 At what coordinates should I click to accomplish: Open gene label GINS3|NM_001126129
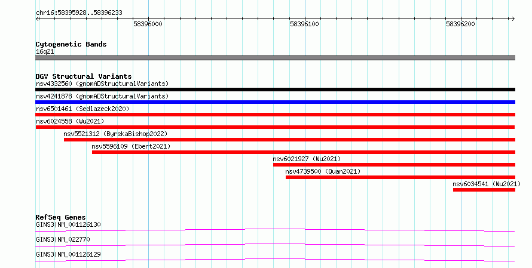[68, 254]
